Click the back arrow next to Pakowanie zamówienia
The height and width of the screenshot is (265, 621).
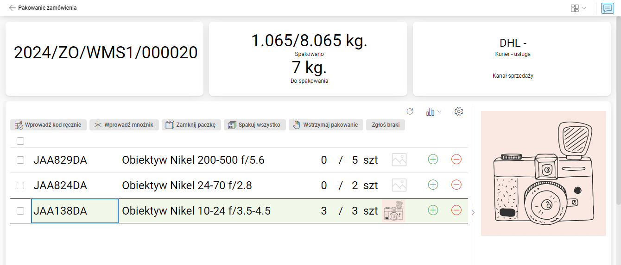[12, 8]
